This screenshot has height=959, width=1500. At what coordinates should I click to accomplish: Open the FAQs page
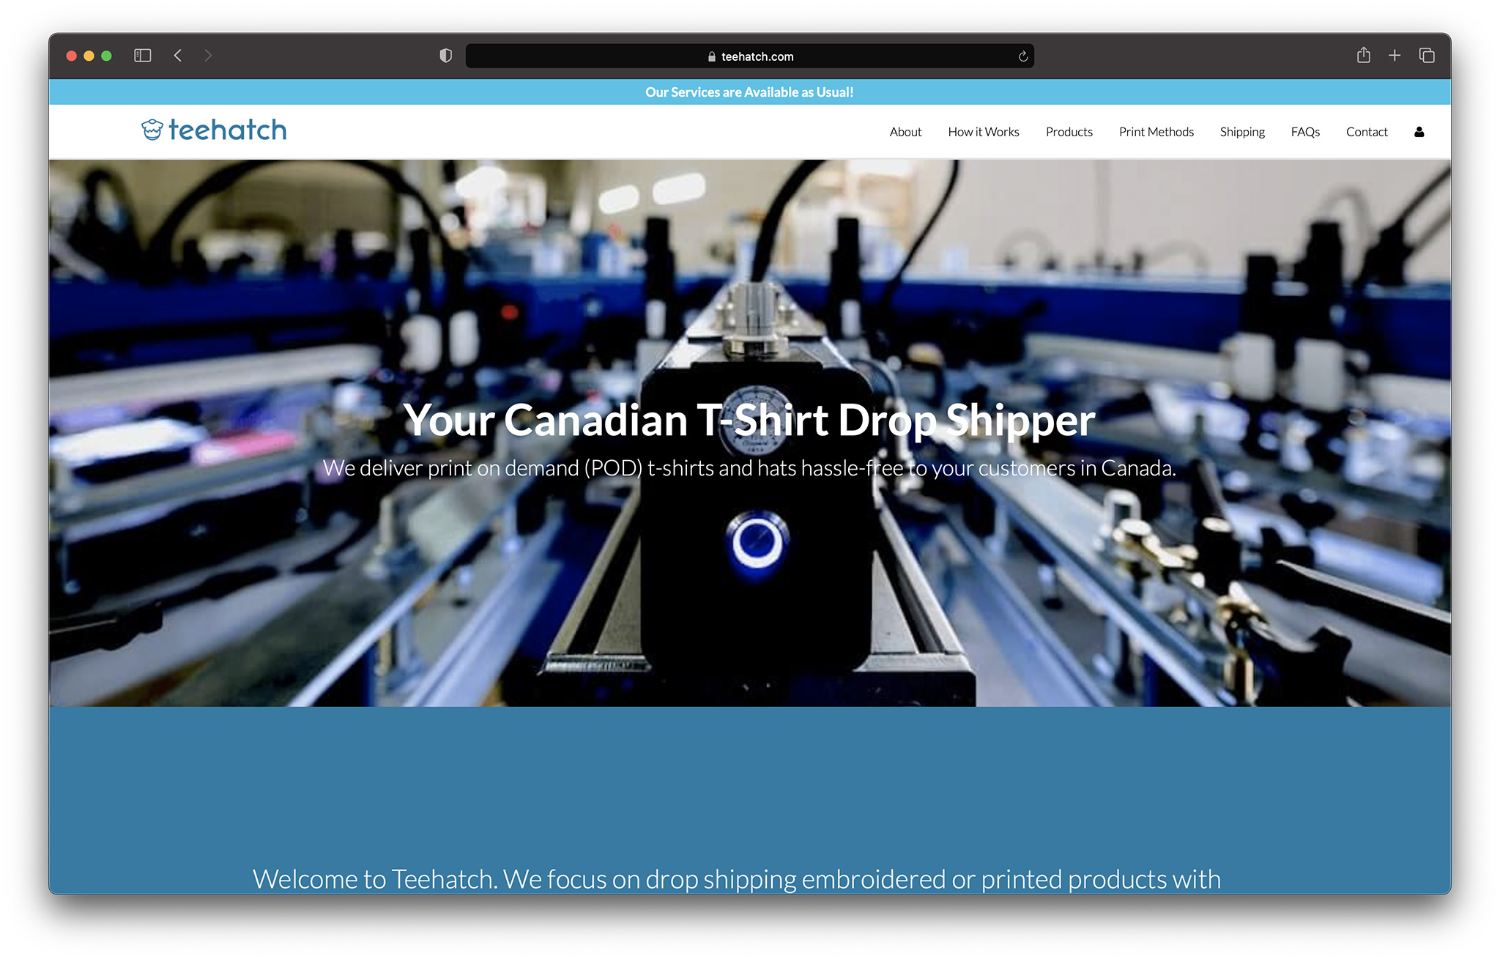1305,132
